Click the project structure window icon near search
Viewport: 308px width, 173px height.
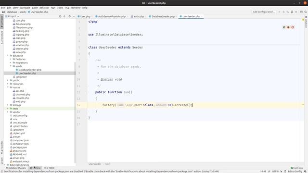pyautogui.click(x=301, y=12)
